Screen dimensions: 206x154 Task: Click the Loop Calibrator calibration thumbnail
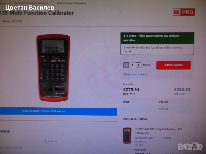[127, 136]
